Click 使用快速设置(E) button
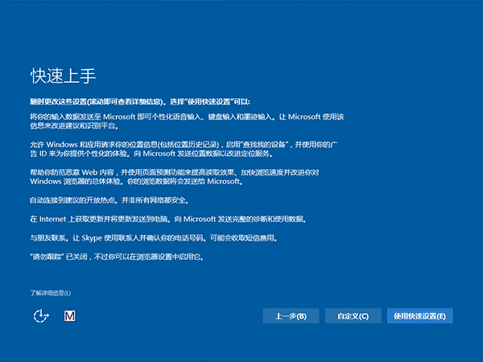 (x=420, y=316)
